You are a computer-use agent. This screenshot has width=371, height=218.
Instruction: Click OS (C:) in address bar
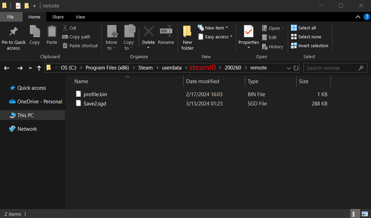click(x=69, y=68)
